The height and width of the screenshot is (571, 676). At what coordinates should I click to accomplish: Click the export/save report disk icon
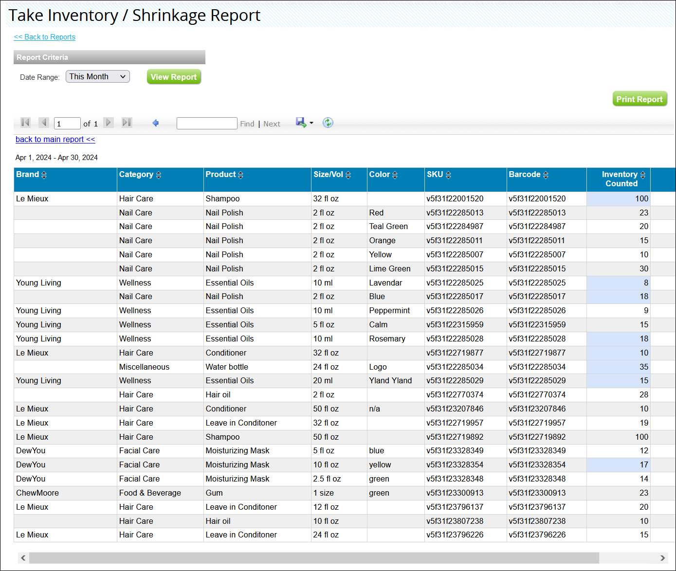click(300, 123)
